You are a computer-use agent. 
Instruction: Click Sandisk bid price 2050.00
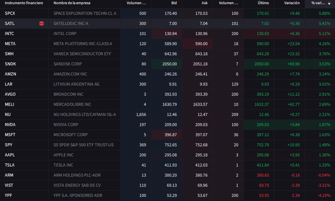click(x=169, y=64)
